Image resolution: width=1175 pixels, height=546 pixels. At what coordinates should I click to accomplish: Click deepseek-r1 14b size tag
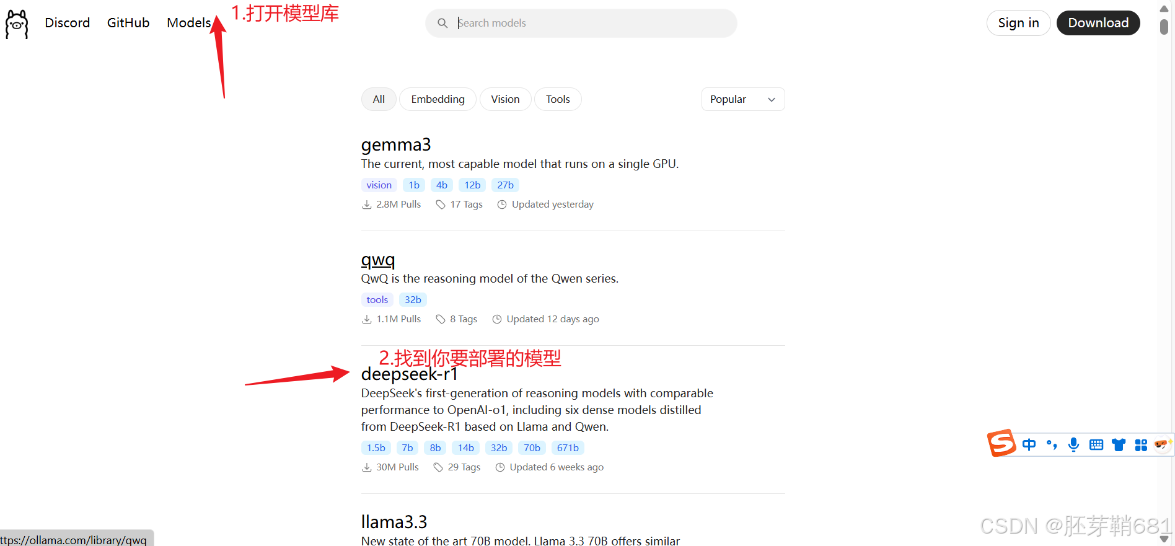tap(466, 447)
